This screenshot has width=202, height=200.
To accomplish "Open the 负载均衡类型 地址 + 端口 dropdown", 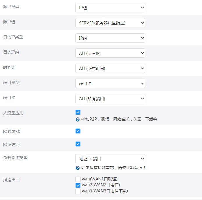I will click(x=110, y=159).
